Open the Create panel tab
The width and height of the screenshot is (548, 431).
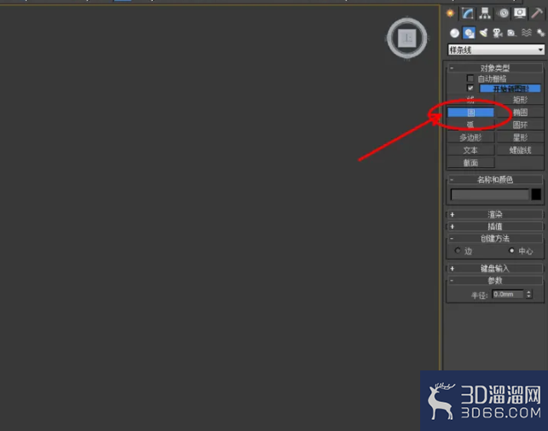coord(450,14)
